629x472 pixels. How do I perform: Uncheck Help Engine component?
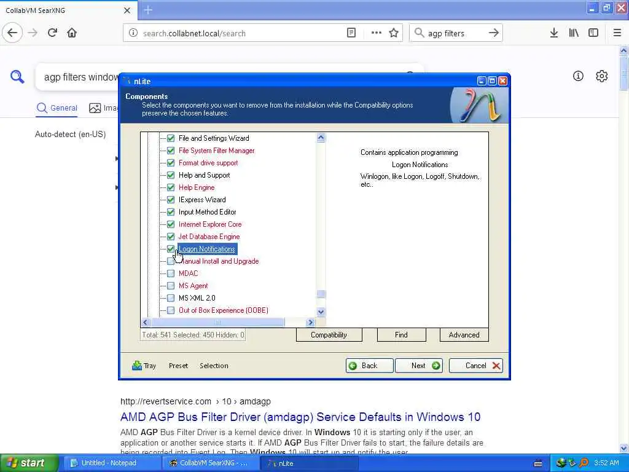[x=171, y=187]
